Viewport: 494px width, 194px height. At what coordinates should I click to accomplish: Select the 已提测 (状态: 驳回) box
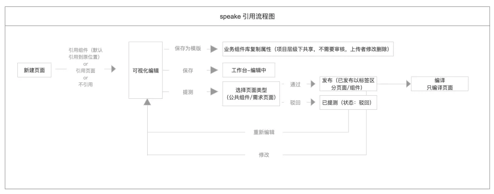[348, 102]
